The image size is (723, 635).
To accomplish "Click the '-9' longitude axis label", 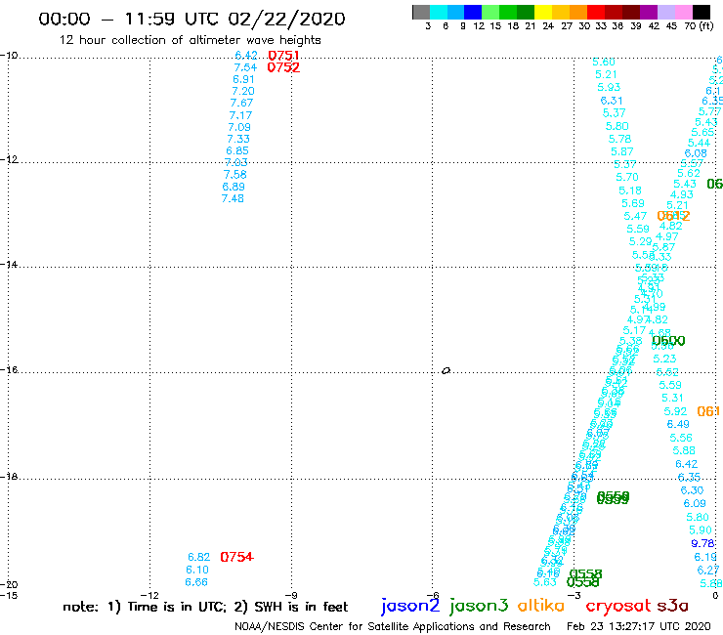I will (x=291, y=595).
